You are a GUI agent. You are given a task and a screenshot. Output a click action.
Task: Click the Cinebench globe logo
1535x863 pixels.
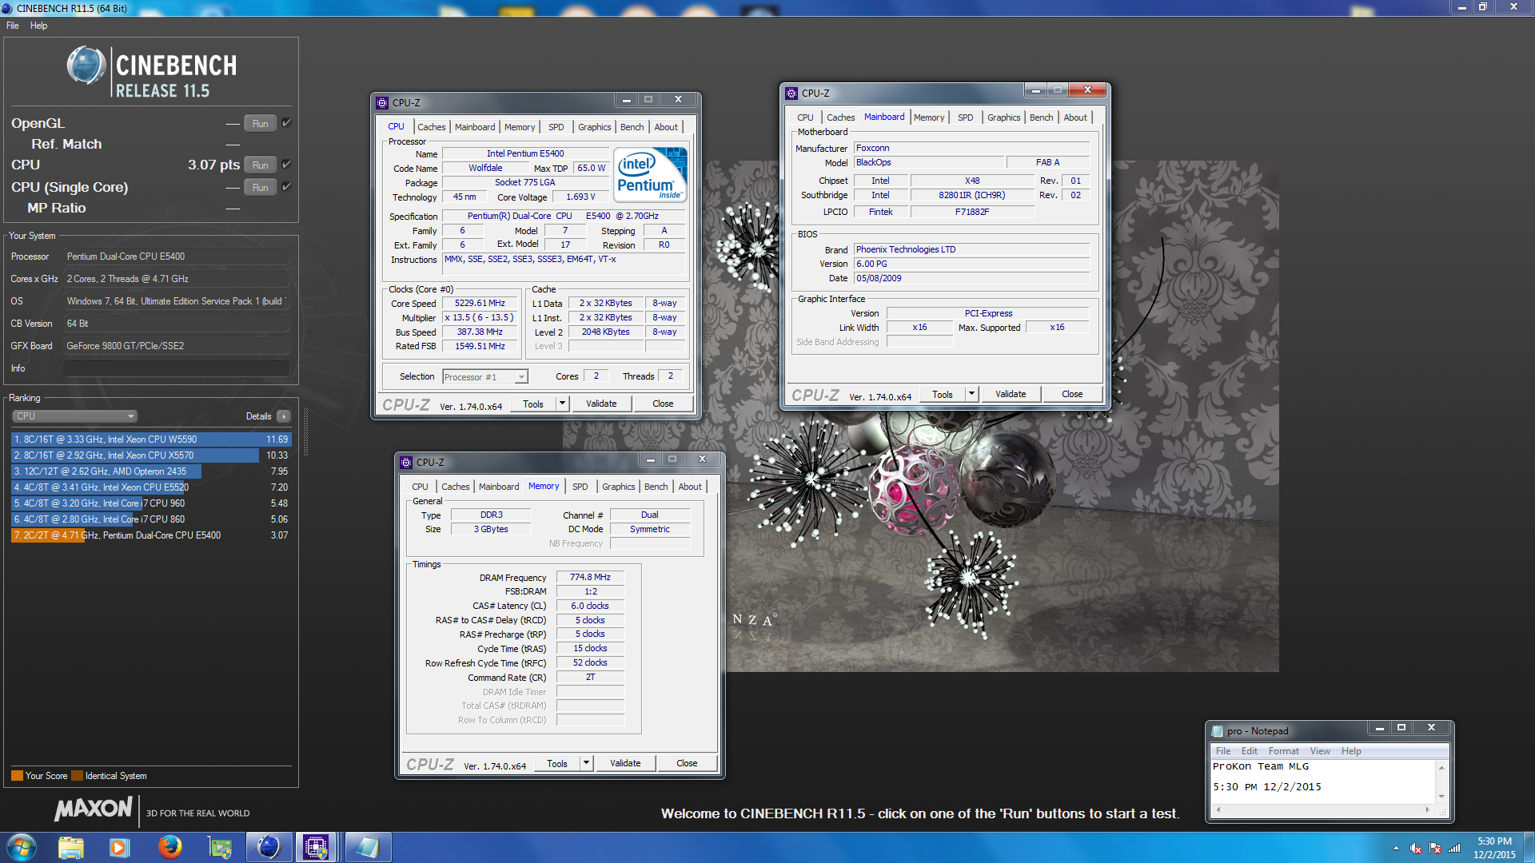[86, 66]
